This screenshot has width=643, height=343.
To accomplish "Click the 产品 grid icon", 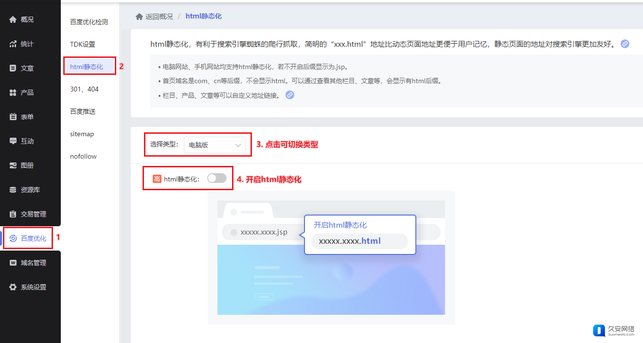I will coord(13,92).
